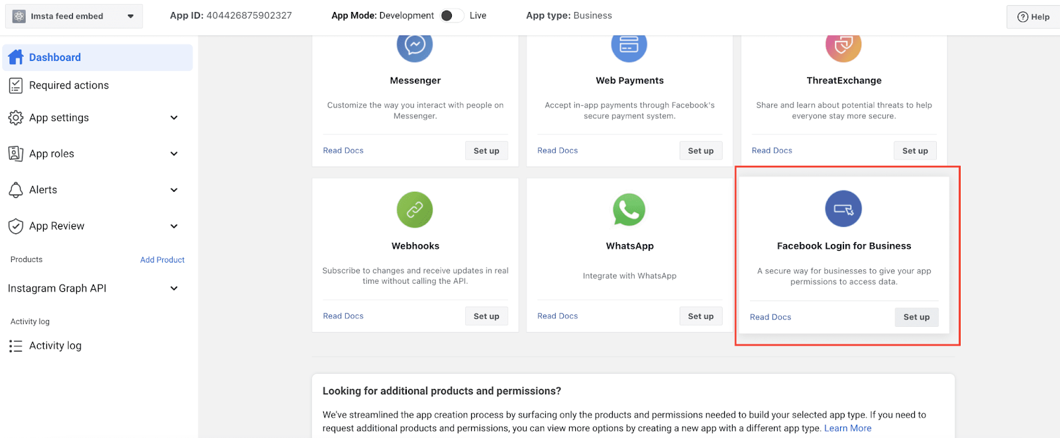Select Instagram Graph API in the sidebar
The height and width of the screenshot is (438, 1060).
click(57, 288)
